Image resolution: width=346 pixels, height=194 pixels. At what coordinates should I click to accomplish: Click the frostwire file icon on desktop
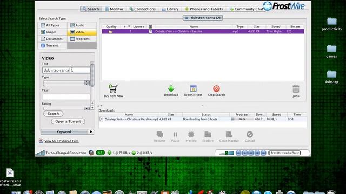click(x=10, y=173)
